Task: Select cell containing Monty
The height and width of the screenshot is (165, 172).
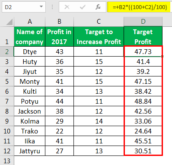Action: tap(30, 81)
